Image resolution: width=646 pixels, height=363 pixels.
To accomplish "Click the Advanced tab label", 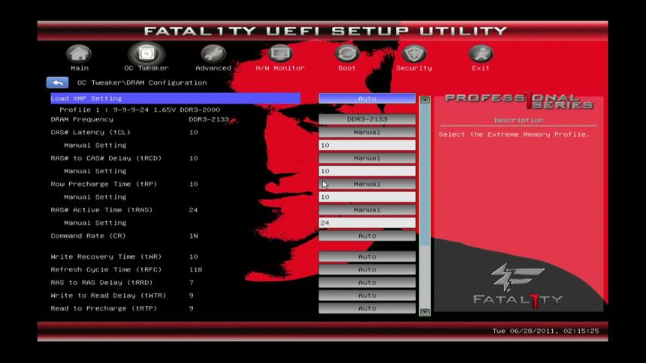I will [x=213, y=68].
